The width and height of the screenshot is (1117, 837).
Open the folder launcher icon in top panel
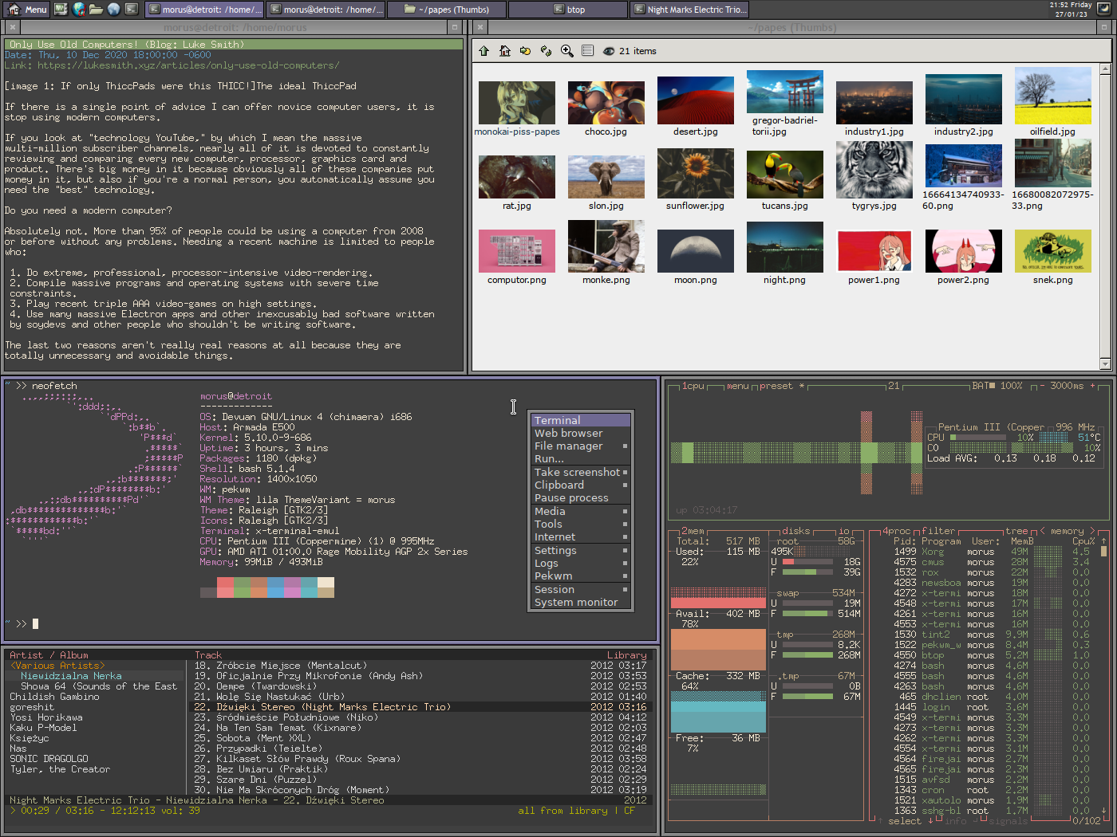tap(96, 10)
